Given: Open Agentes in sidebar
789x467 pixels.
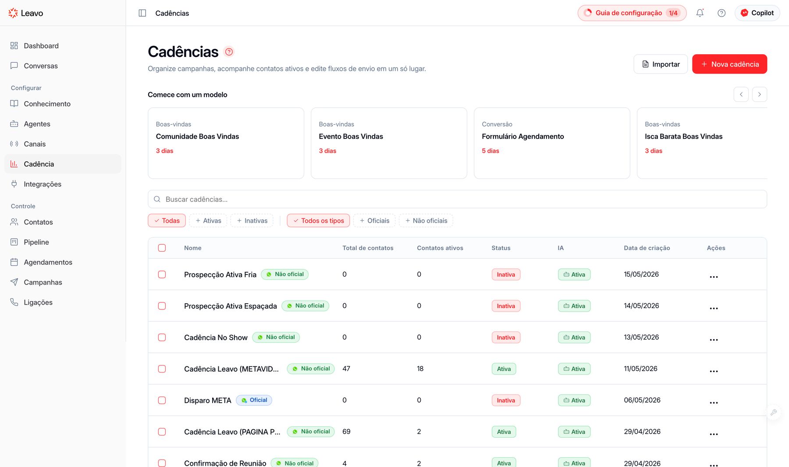Looking at the screenshot, I should click(63, 124).
